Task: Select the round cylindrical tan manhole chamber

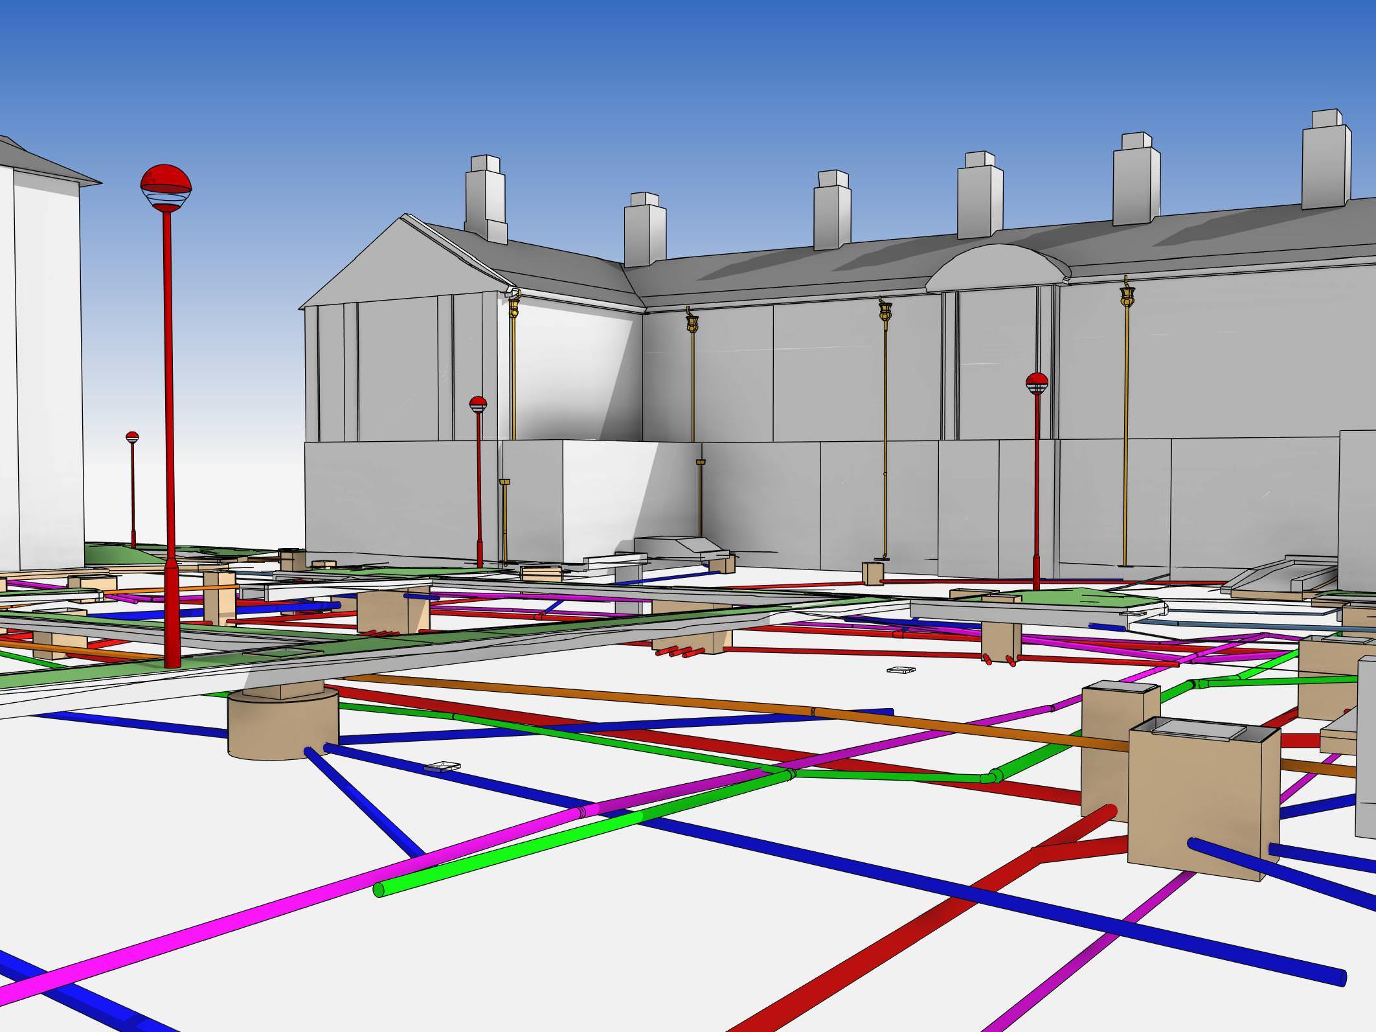Action: pyautogui.click(x=283, y=723)
